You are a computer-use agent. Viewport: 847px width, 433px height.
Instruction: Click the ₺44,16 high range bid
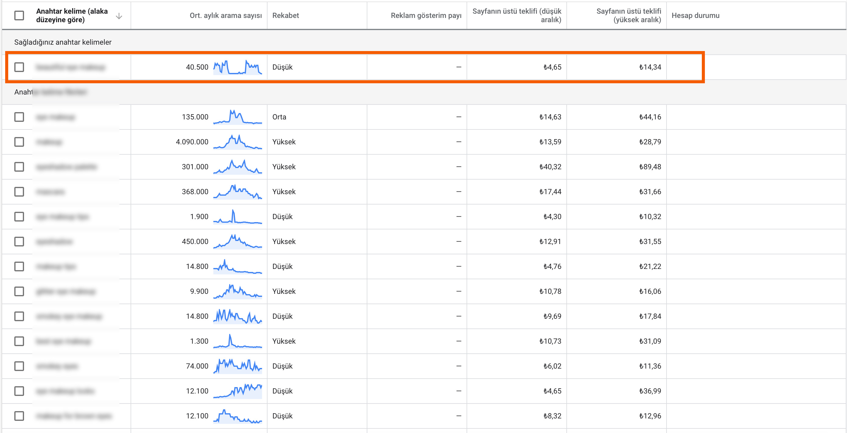coord(650,117)
